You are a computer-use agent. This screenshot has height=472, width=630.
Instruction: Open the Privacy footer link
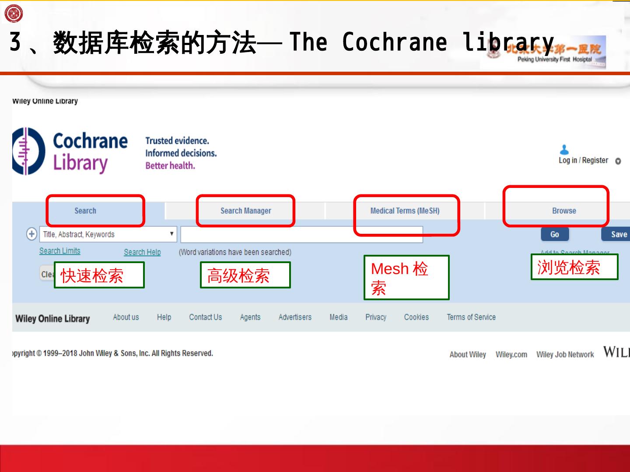pyautogui.click(x=376, y=317)
